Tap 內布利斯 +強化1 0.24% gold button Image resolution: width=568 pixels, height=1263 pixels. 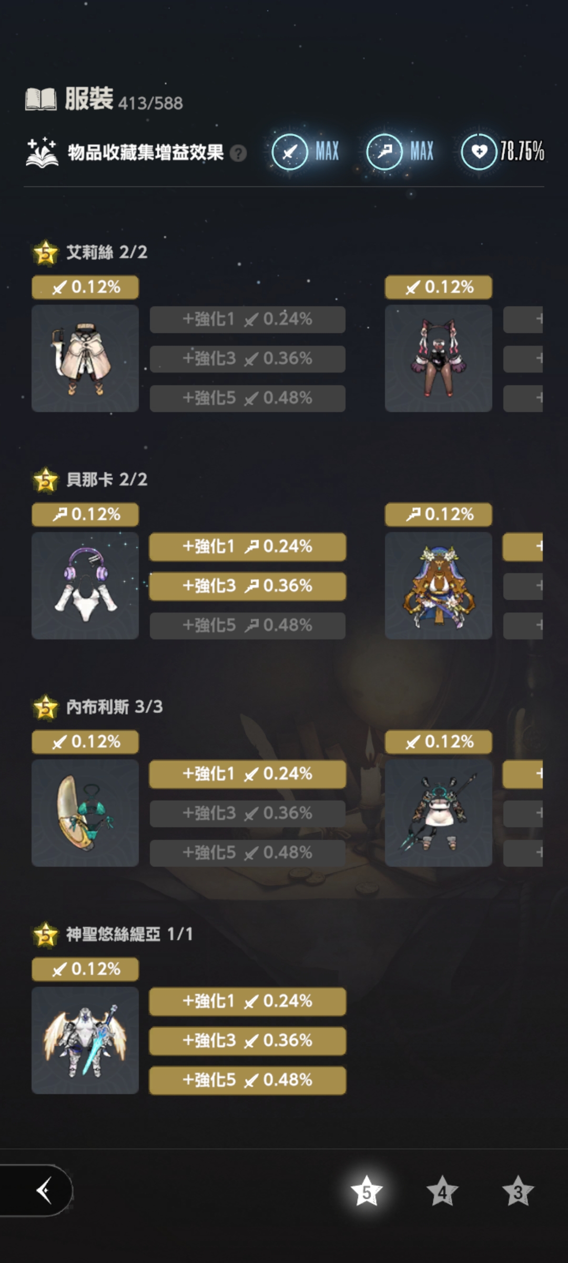click(x=248, y=774)
